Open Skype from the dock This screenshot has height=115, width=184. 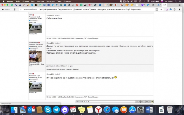coord(48,110)
